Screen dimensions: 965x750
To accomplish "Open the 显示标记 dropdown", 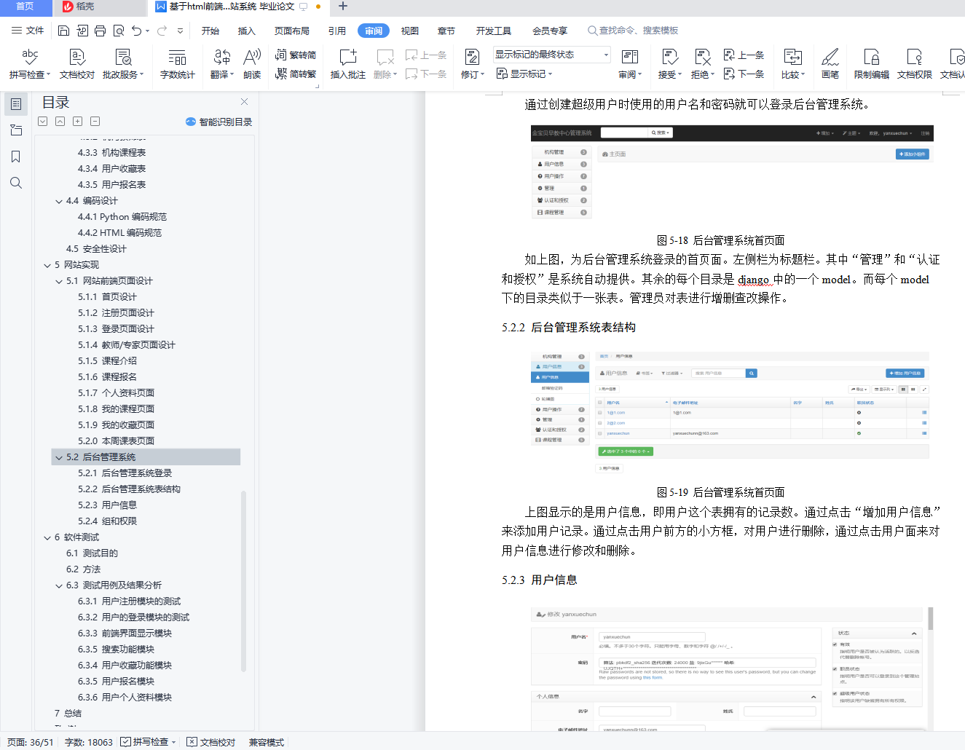I will 524,74.
